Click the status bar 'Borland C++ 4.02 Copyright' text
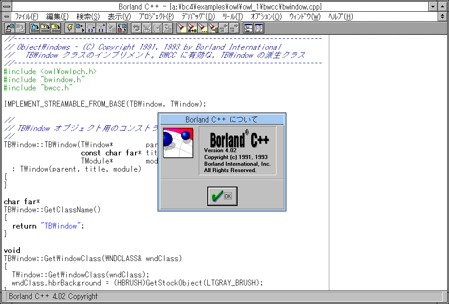Viewport: 449px width, 304px height. [x=53, y=296]
